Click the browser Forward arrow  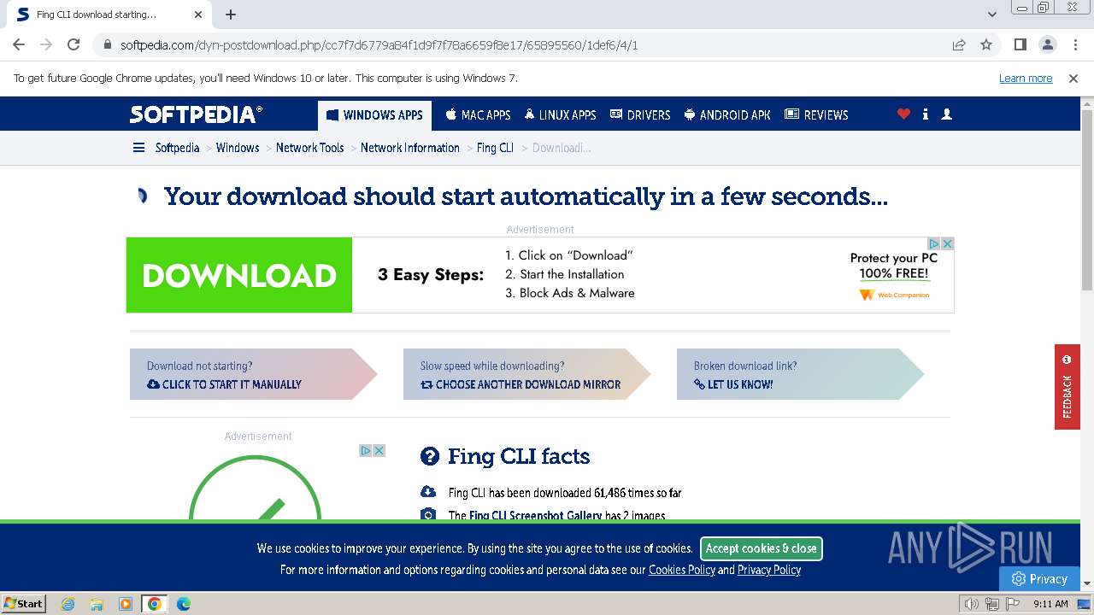pyautogui.click(x=46, y=44)
